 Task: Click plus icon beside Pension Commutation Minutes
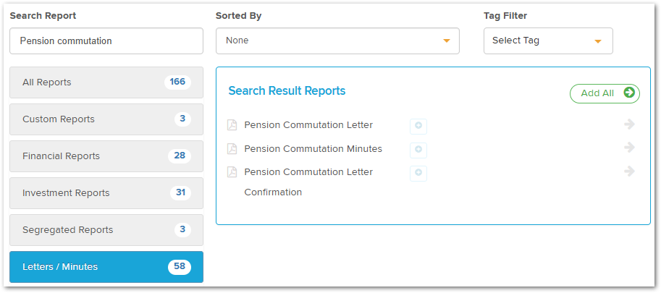point(418,150)
